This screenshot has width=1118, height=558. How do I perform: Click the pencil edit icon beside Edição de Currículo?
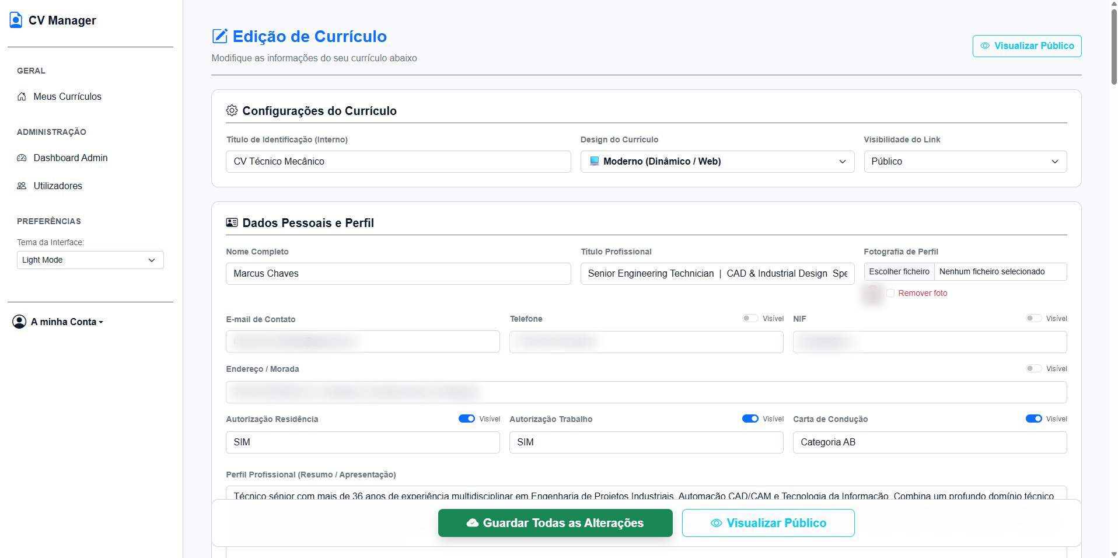point(219,36)
